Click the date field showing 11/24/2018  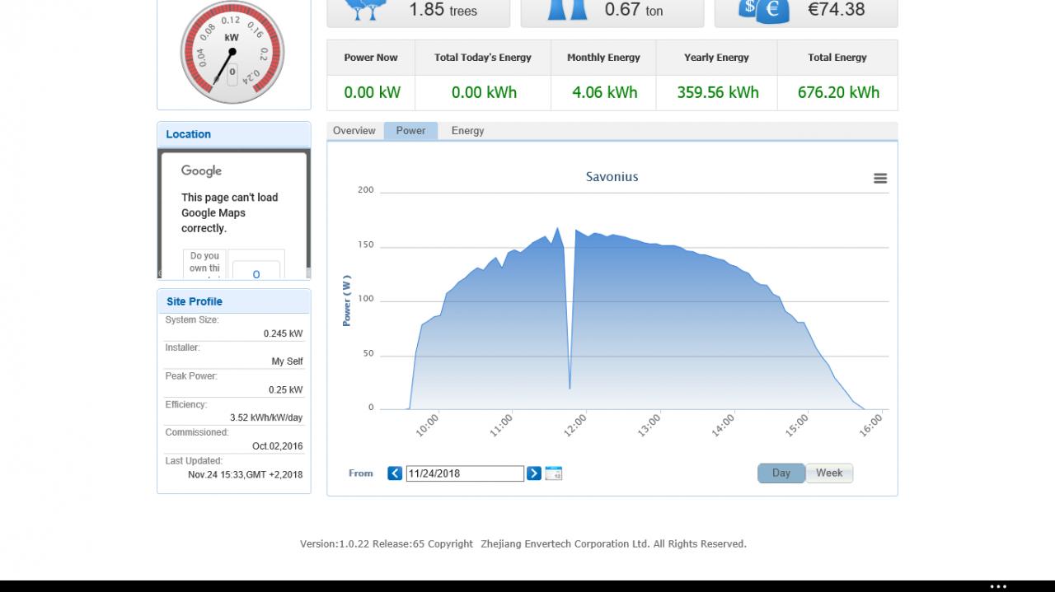pos(465,473)
